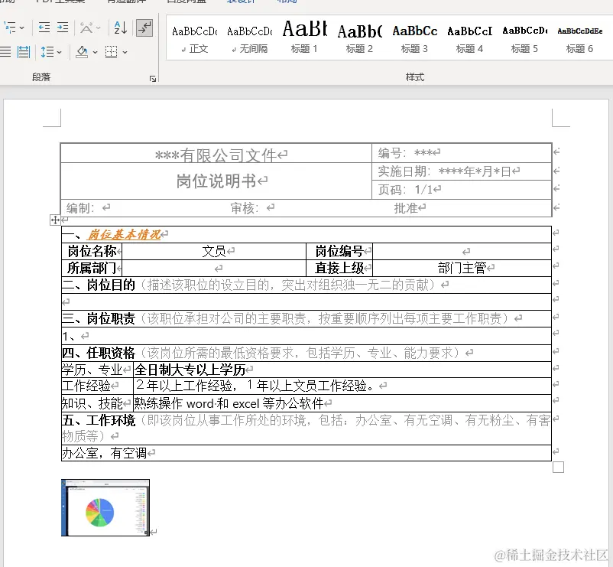Click the decrease indent icon
Image resolution: width=613 pixels, height=567 pixels.
[44, 28]
